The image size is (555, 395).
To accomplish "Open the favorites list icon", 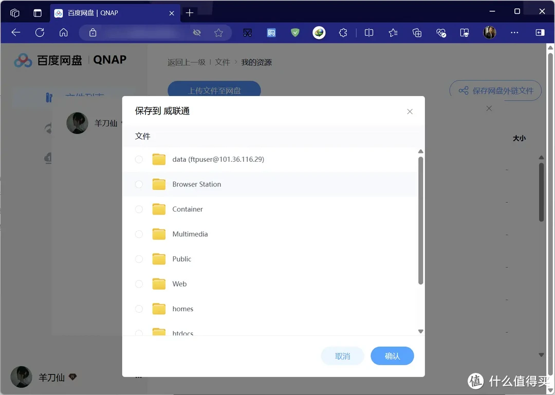I will tap(393, 33).
